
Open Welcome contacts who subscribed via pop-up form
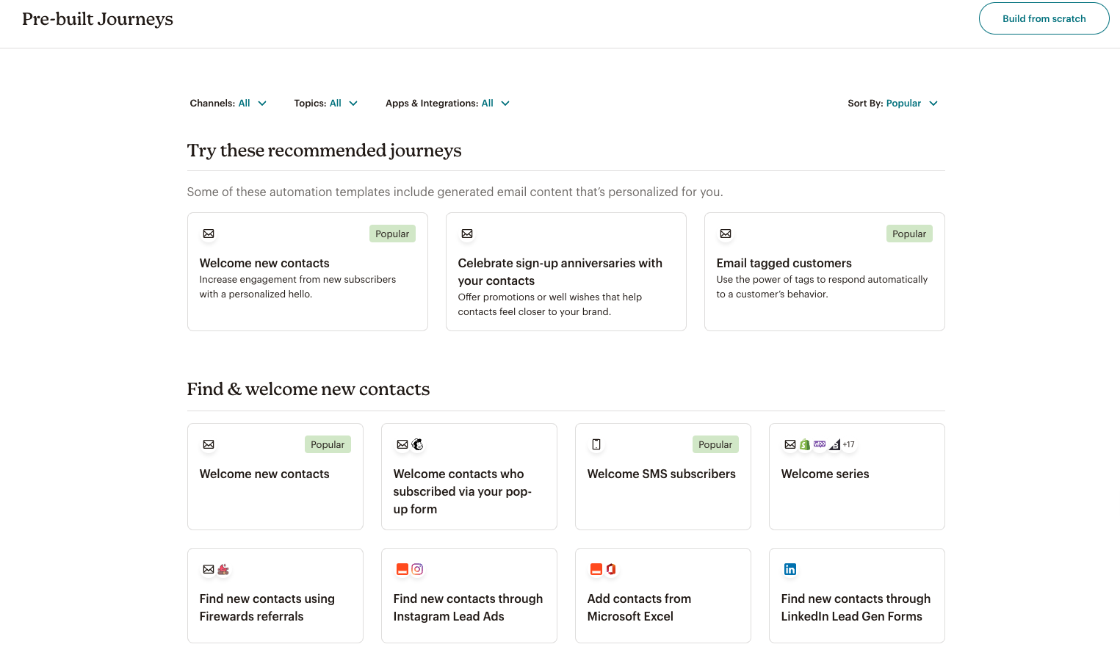(462, 491)
